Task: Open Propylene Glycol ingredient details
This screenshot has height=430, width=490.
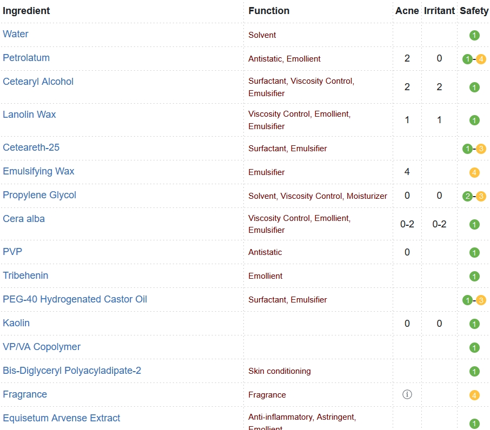Action: (39, 195)
